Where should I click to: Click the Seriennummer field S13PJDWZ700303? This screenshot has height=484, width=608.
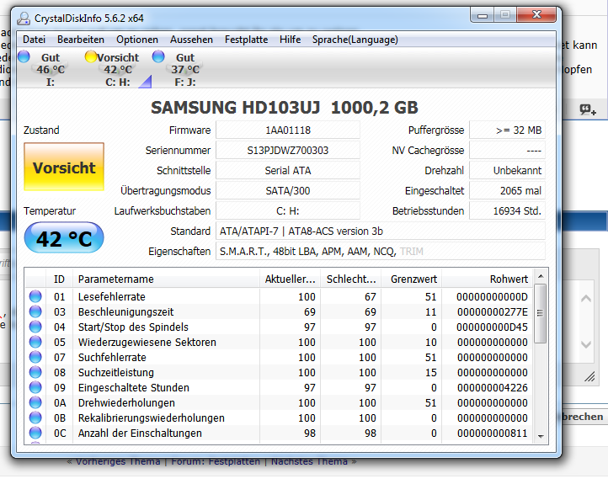(x=288, y=151)
